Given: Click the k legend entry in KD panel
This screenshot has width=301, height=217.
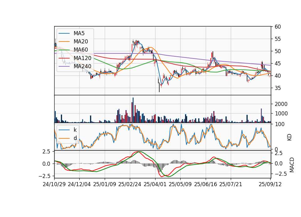Looking at the screenshot, I should click(75, 130).
